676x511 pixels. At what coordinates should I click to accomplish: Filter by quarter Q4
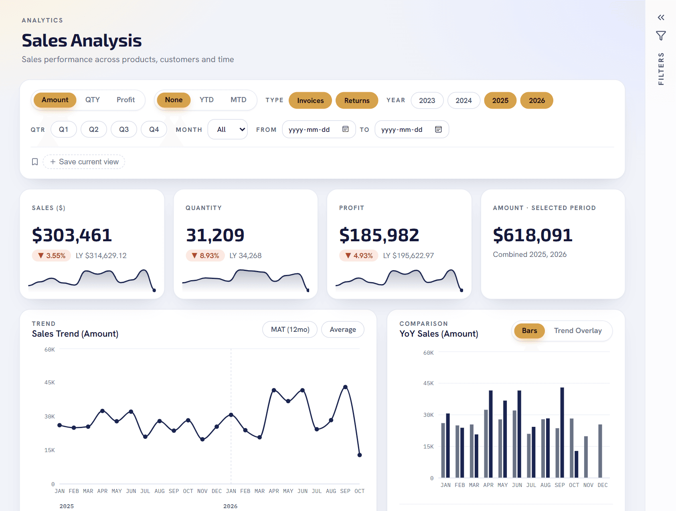(154, 129)
